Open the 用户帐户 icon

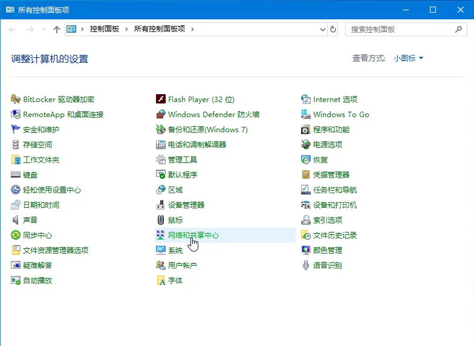(161, 265)
